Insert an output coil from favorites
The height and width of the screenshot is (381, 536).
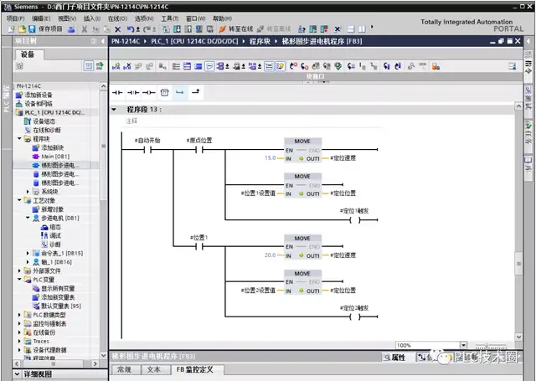[149, 92]
